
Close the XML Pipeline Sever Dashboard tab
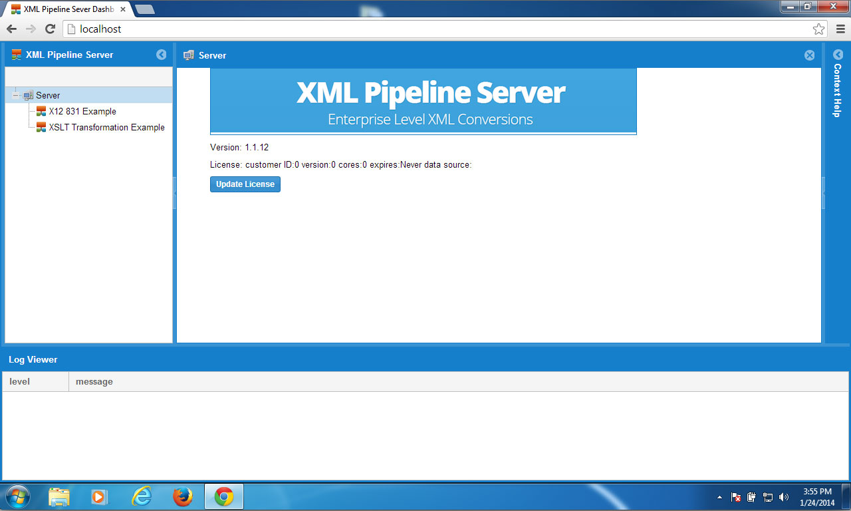[123, 9]
